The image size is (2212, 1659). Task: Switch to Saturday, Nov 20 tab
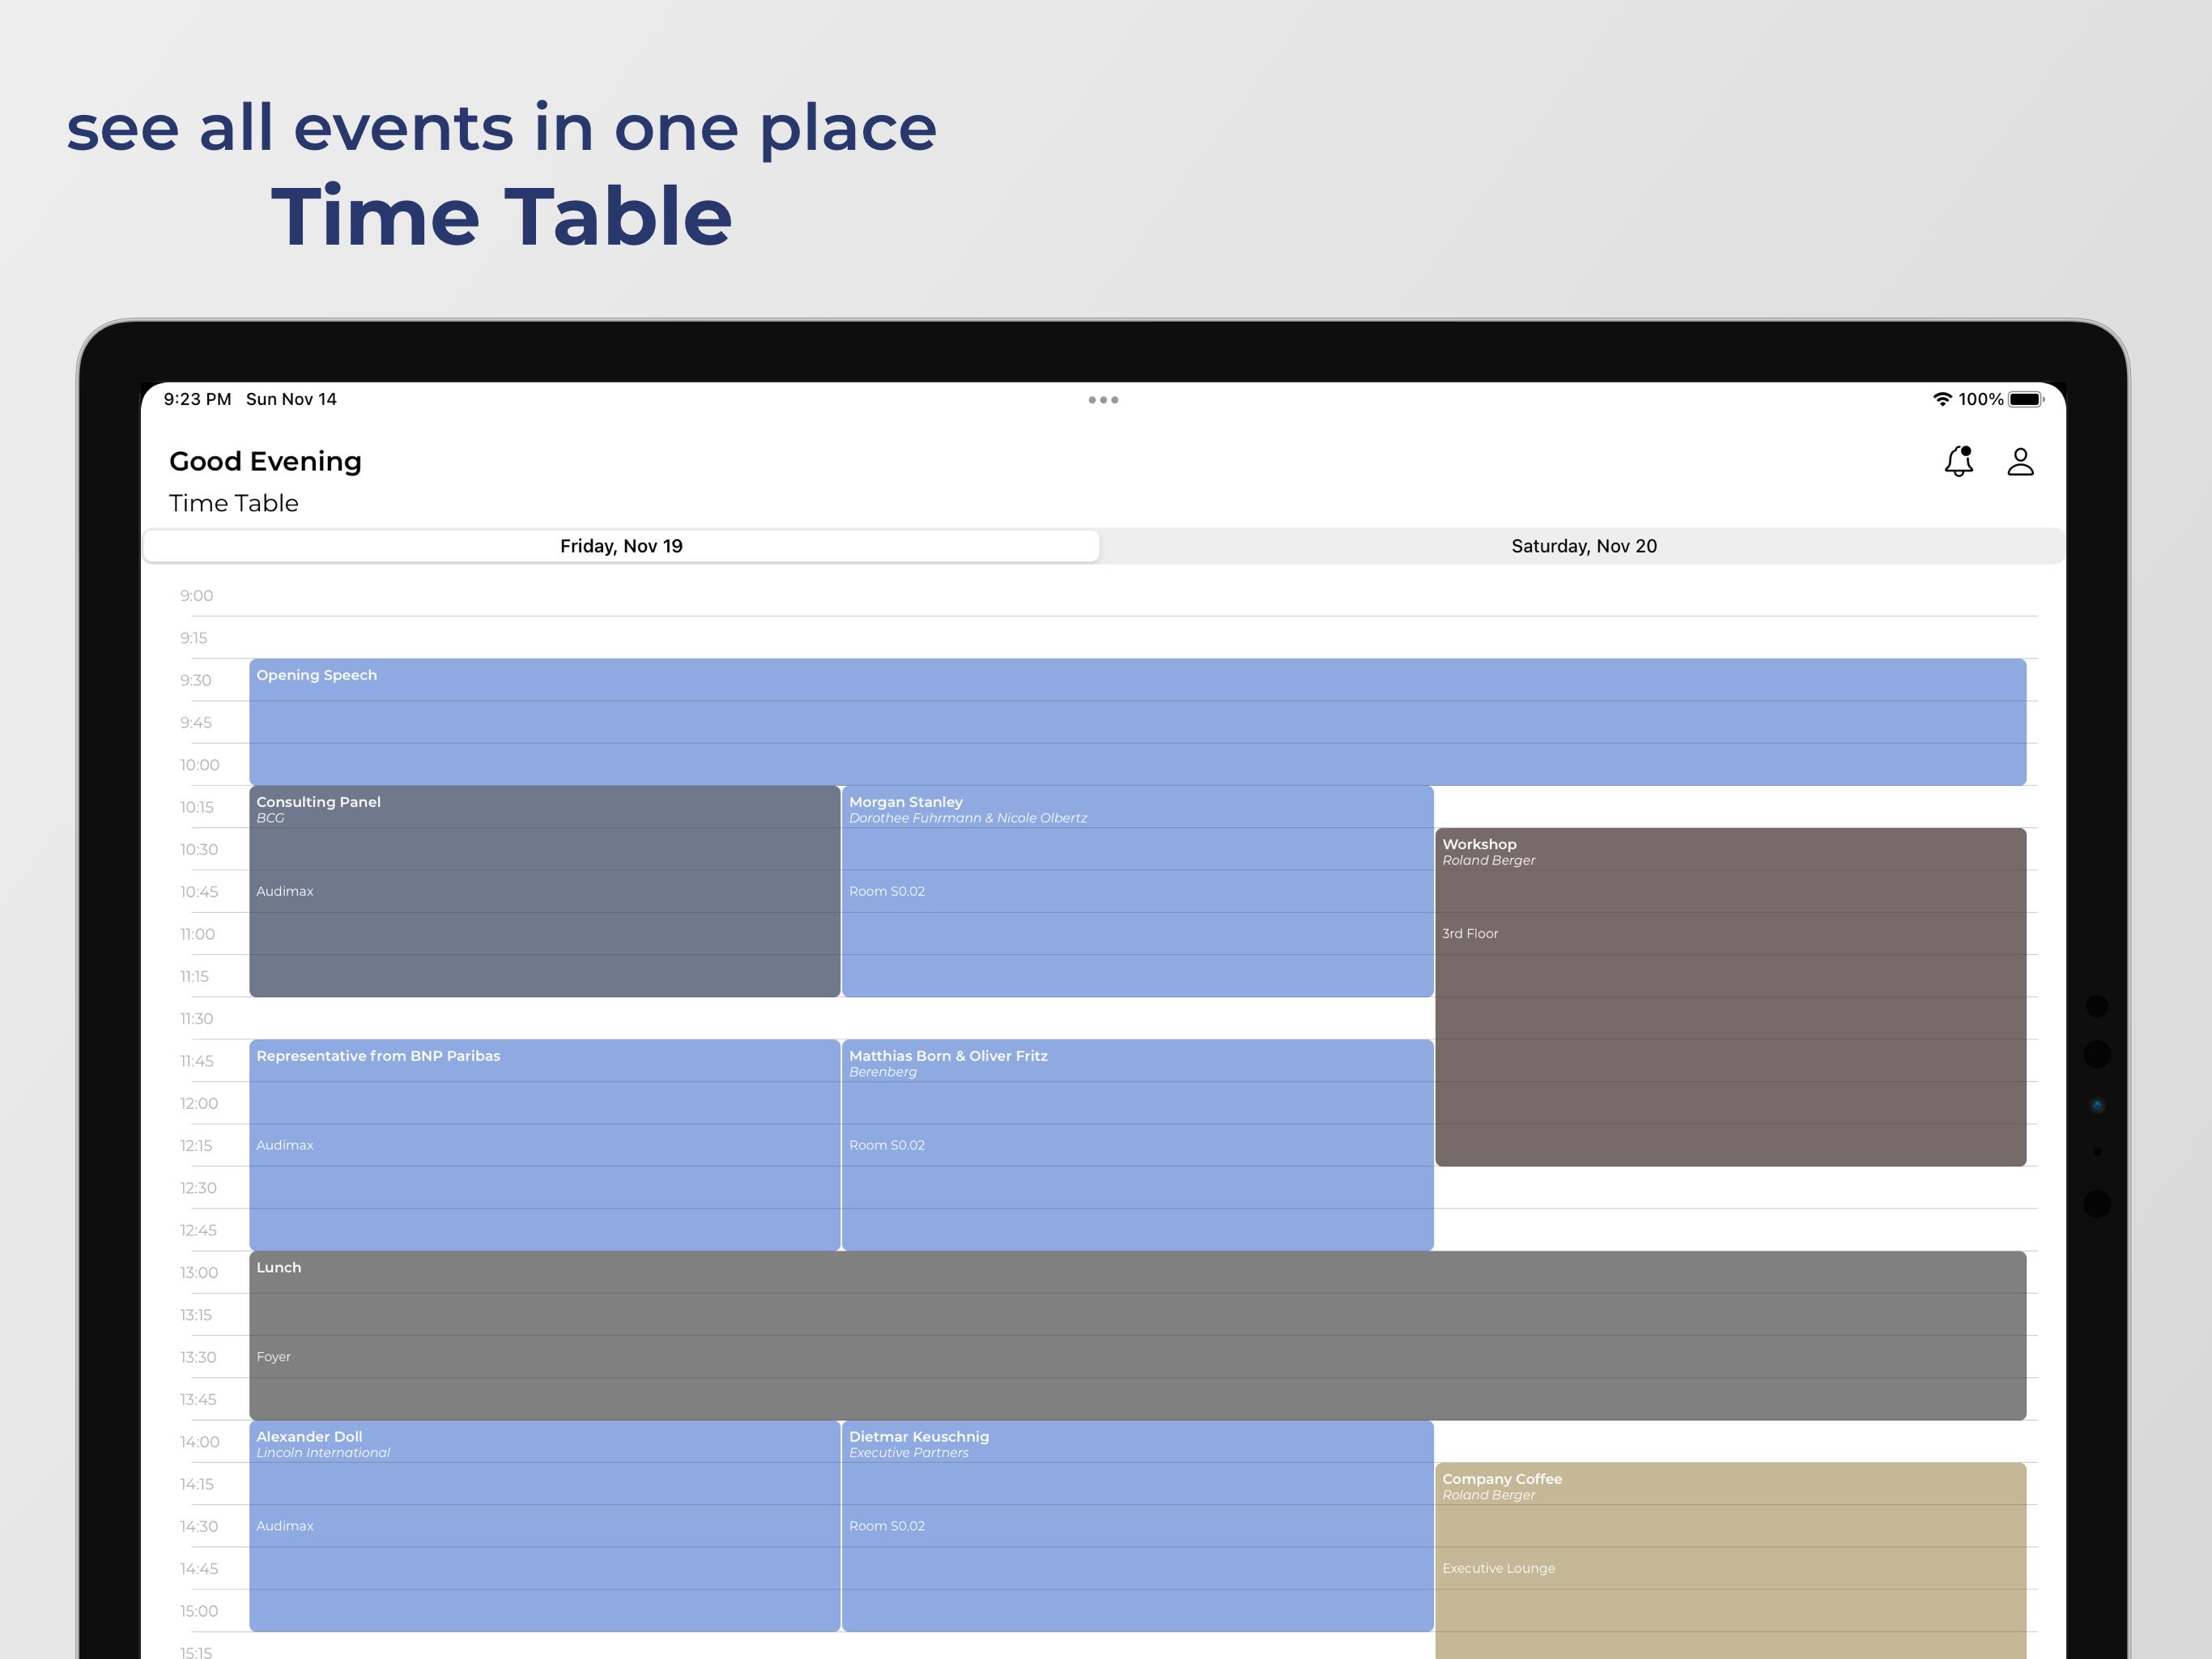tap(1584, 546)
